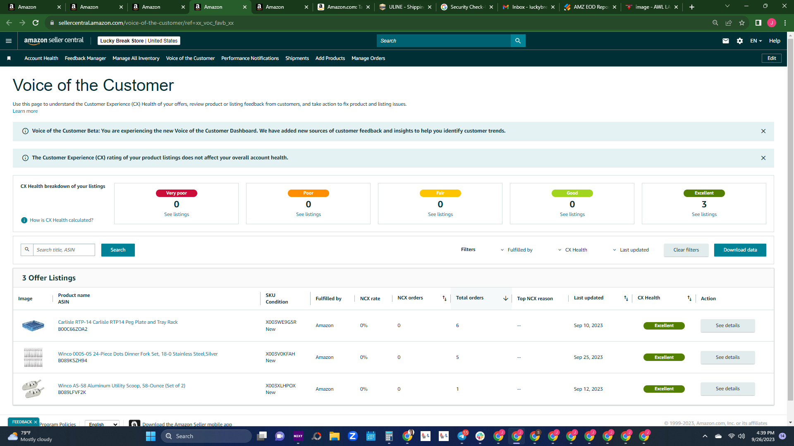Click See details for Winco Dinner Fork Set

pos(728,357)
